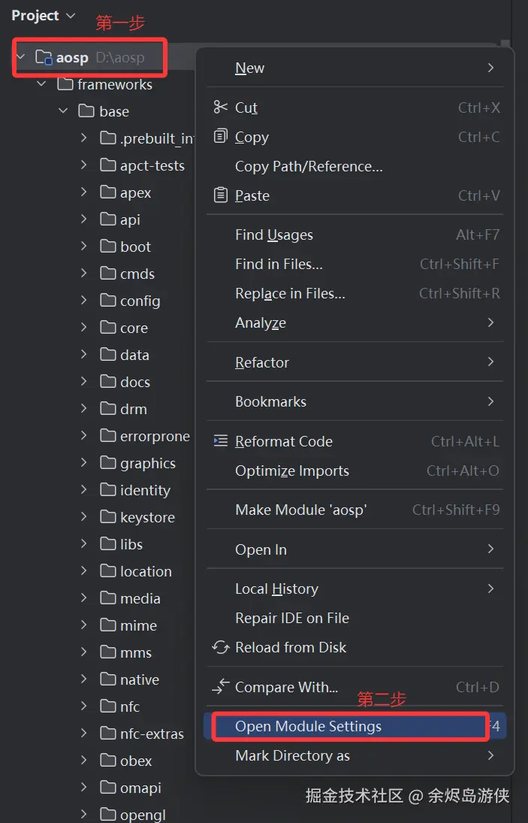
Task: Choose Repair IDE on File
Action: pyautogui.click(x=291, y=618)
